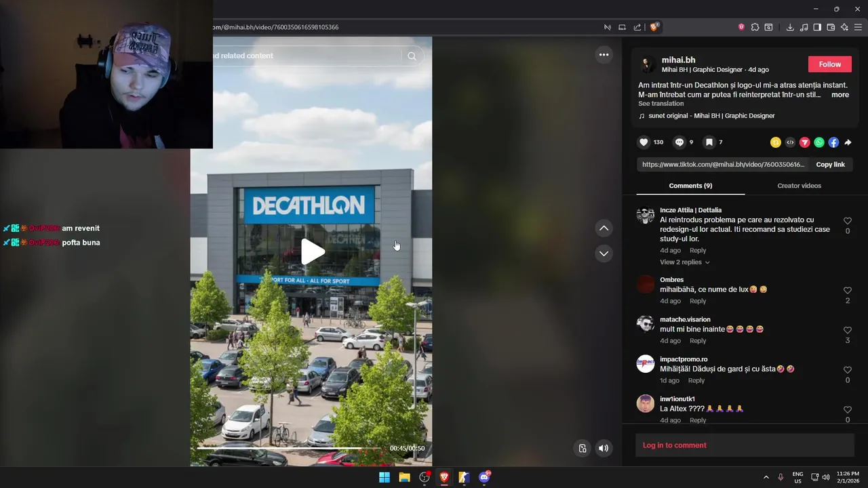Open Incze Attila's profile picture
This screenshot has height=488, width=868.
coord(646,216)
